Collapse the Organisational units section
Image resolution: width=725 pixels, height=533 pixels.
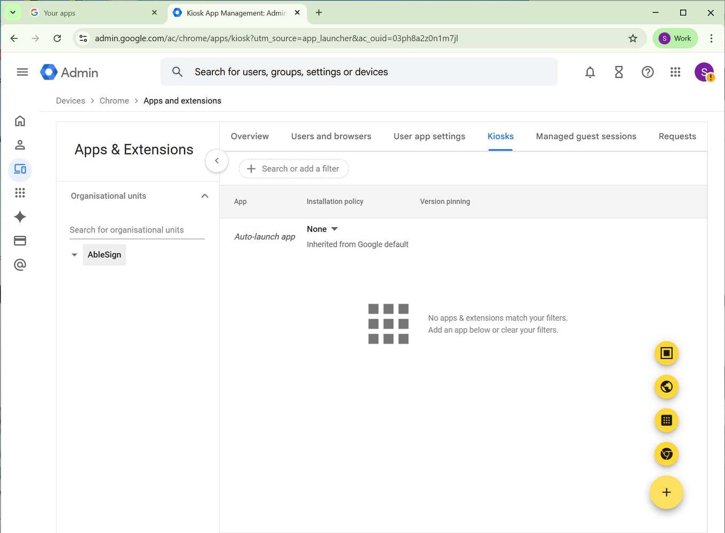pos(204,196)
